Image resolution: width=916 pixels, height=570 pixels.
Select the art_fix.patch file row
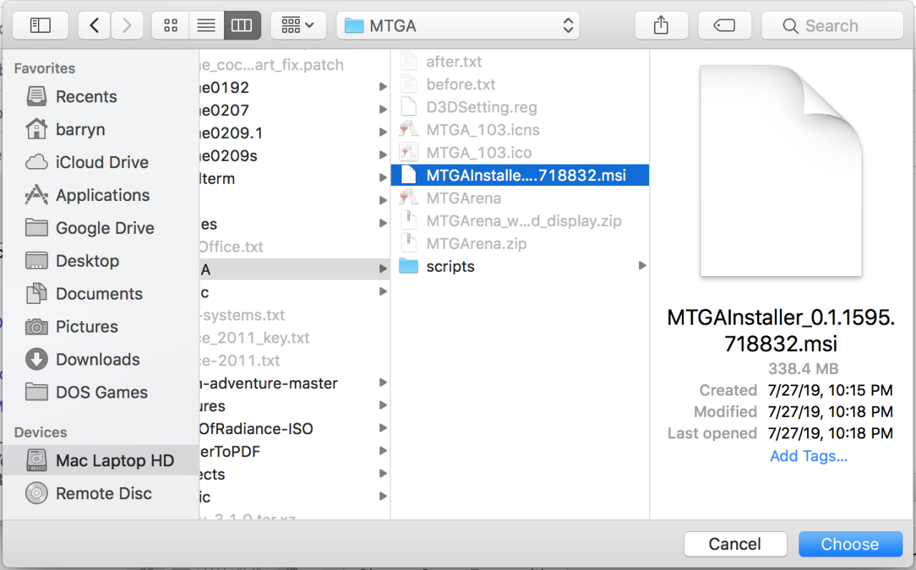coord(294,65)
